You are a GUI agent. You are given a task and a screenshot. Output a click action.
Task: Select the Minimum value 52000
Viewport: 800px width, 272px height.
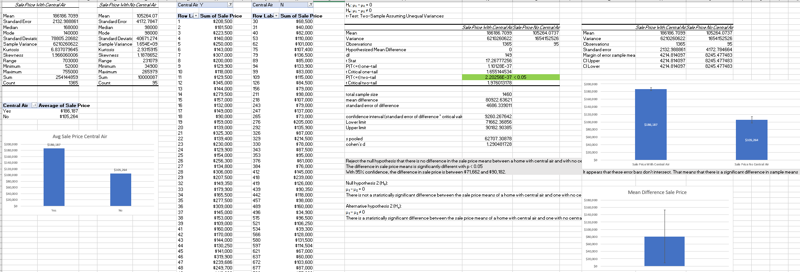point(72,66)
